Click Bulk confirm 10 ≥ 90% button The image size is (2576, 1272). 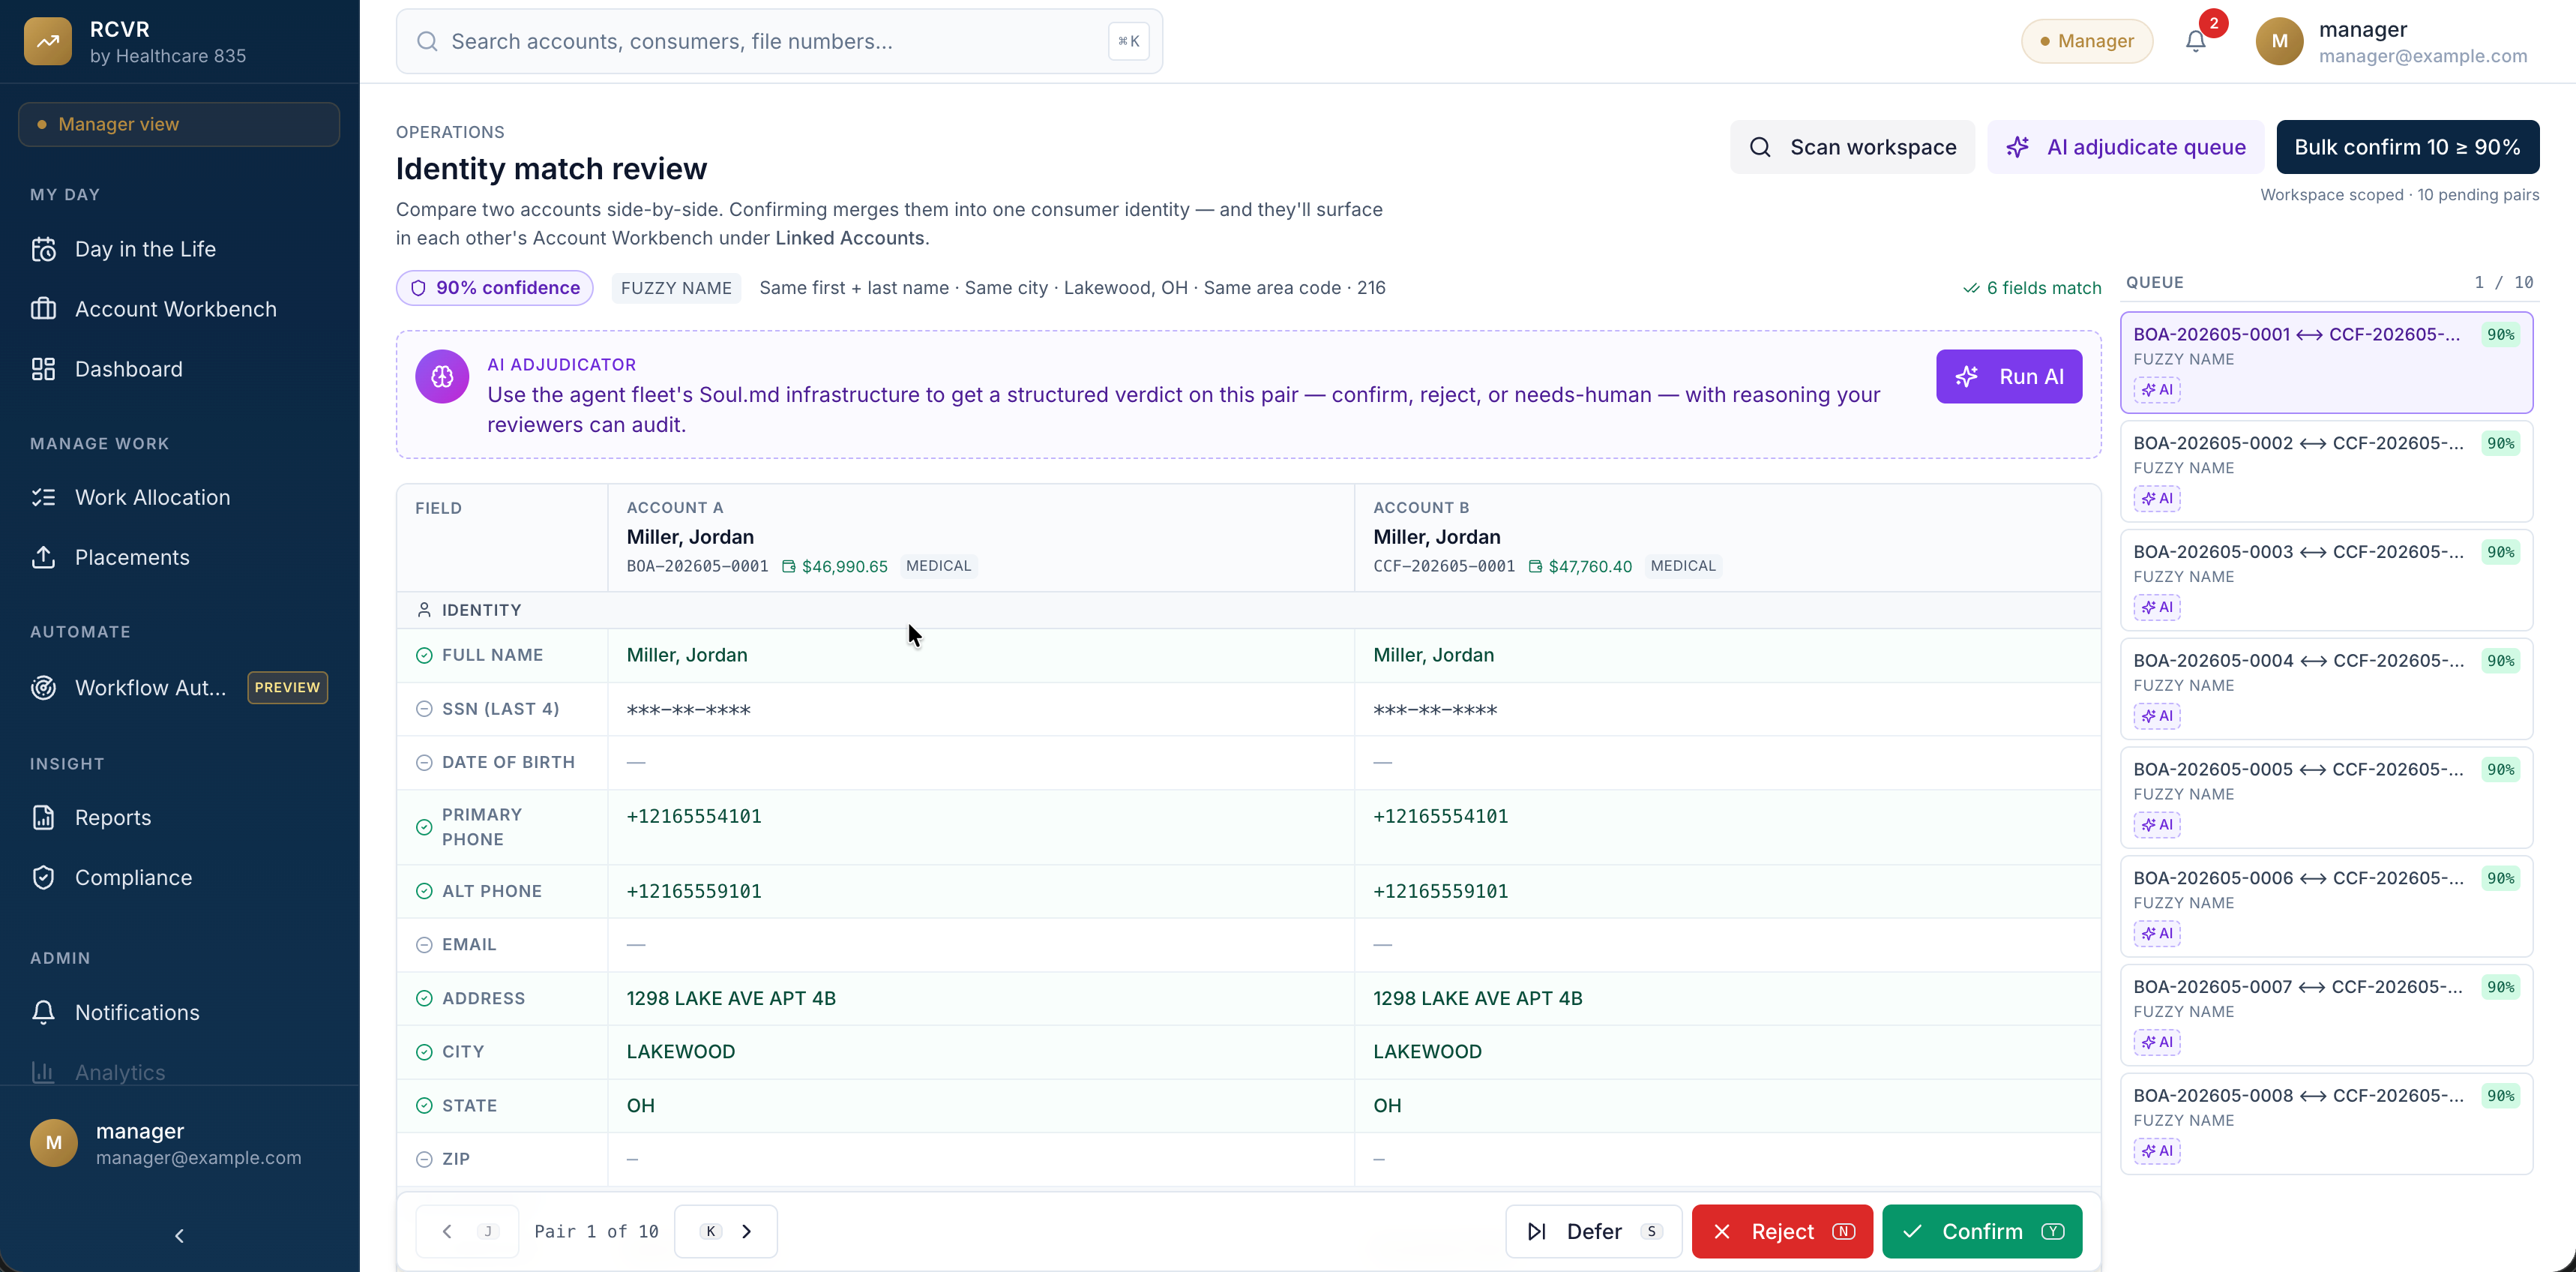(2407, 147)
